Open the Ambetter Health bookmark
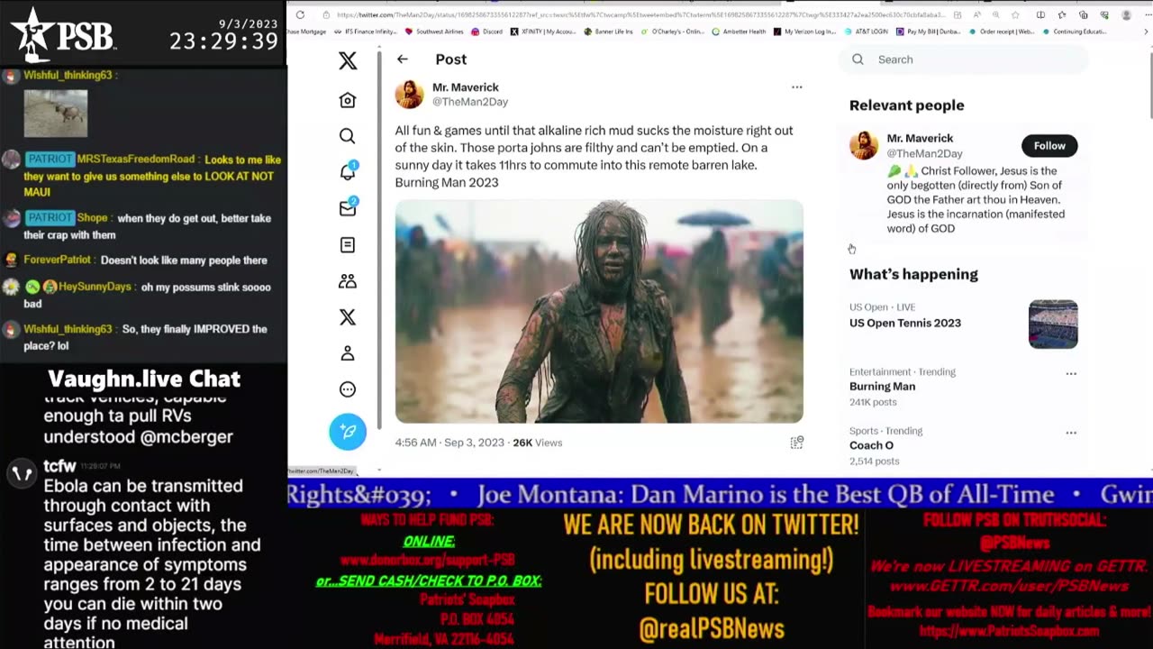The height and width of the screenshot is (649, 1153). point(740,32)
